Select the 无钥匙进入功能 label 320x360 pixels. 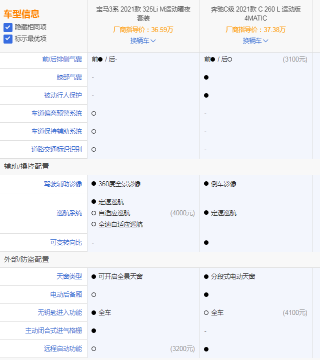(x=59, y=312)
